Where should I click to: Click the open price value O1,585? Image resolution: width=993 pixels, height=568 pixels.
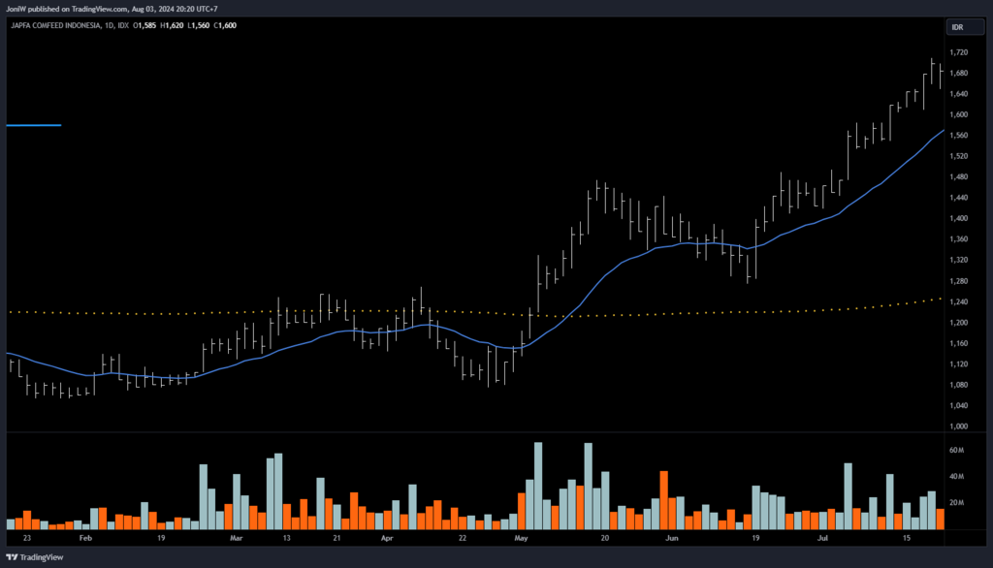[x=144, y=25]
